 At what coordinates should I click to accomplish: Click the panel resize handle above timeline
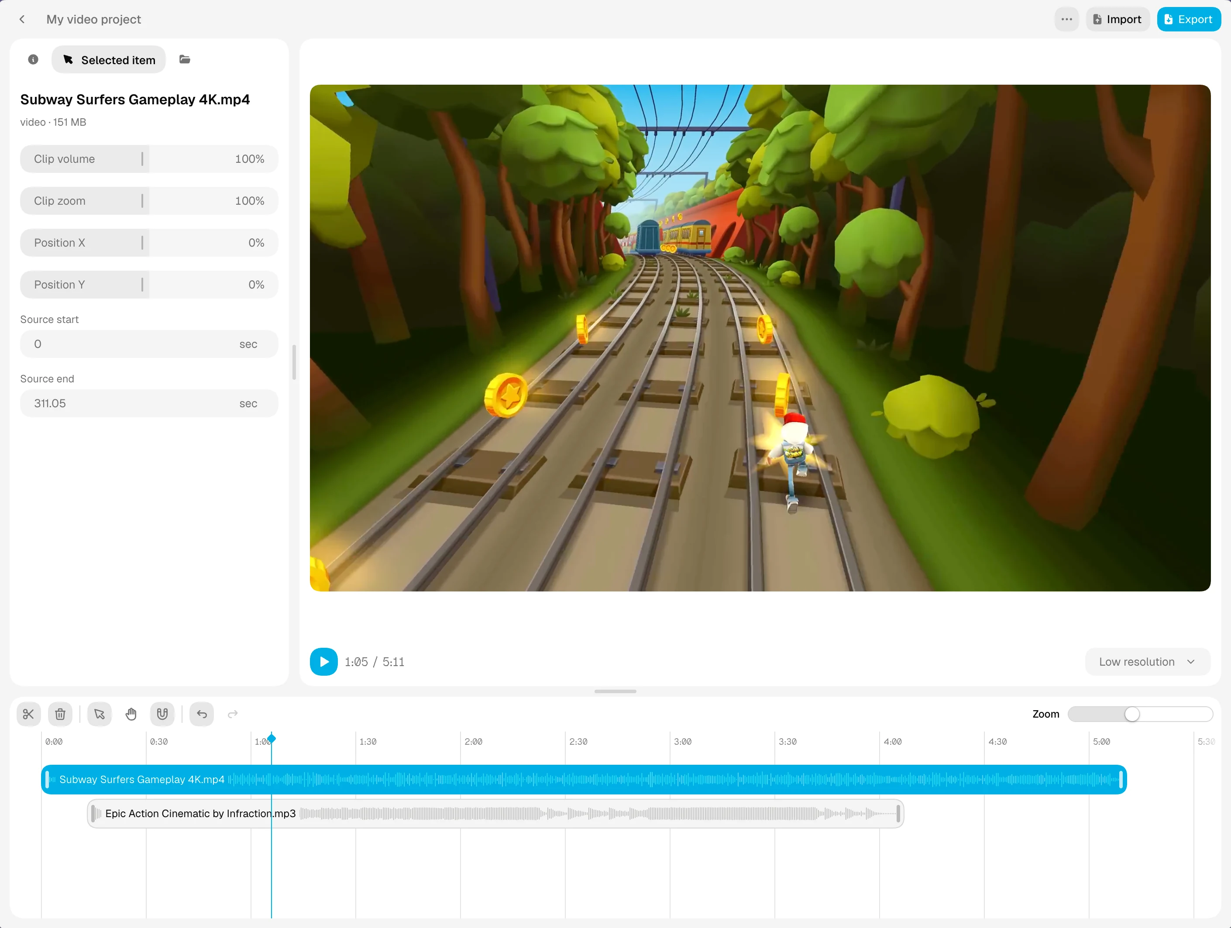coord(615,691)
